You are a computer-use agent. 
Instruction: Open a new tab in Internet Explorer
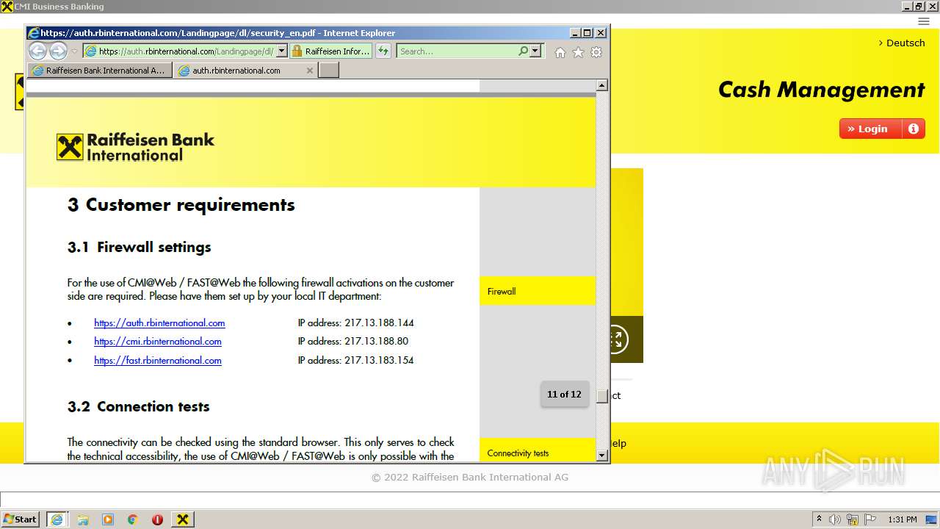[x=329, y=71]
